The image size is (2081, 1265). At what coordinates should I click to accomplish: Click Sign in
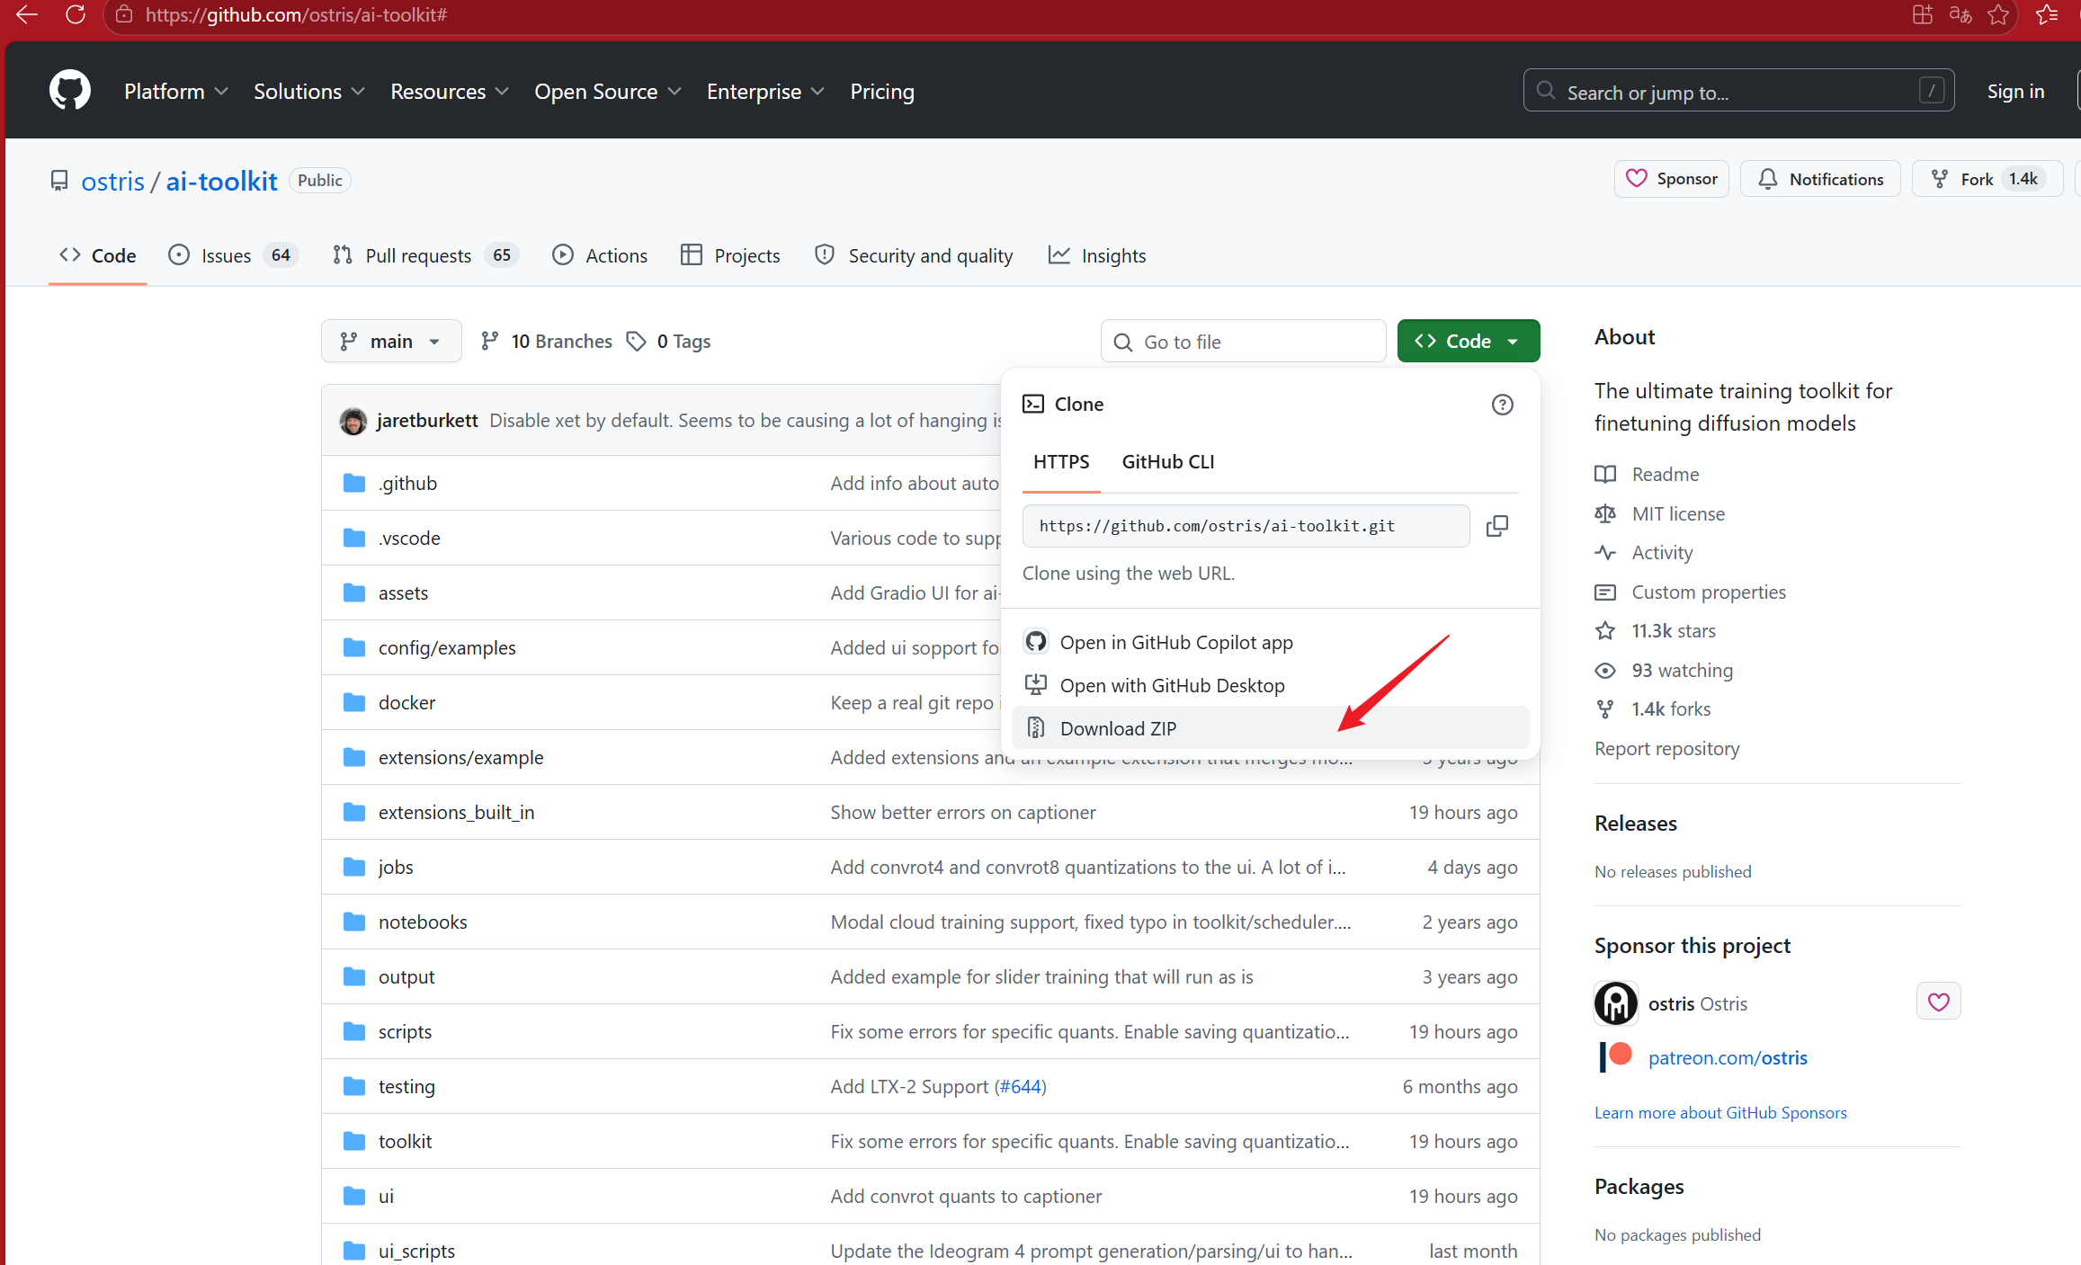coord(2015,92)
